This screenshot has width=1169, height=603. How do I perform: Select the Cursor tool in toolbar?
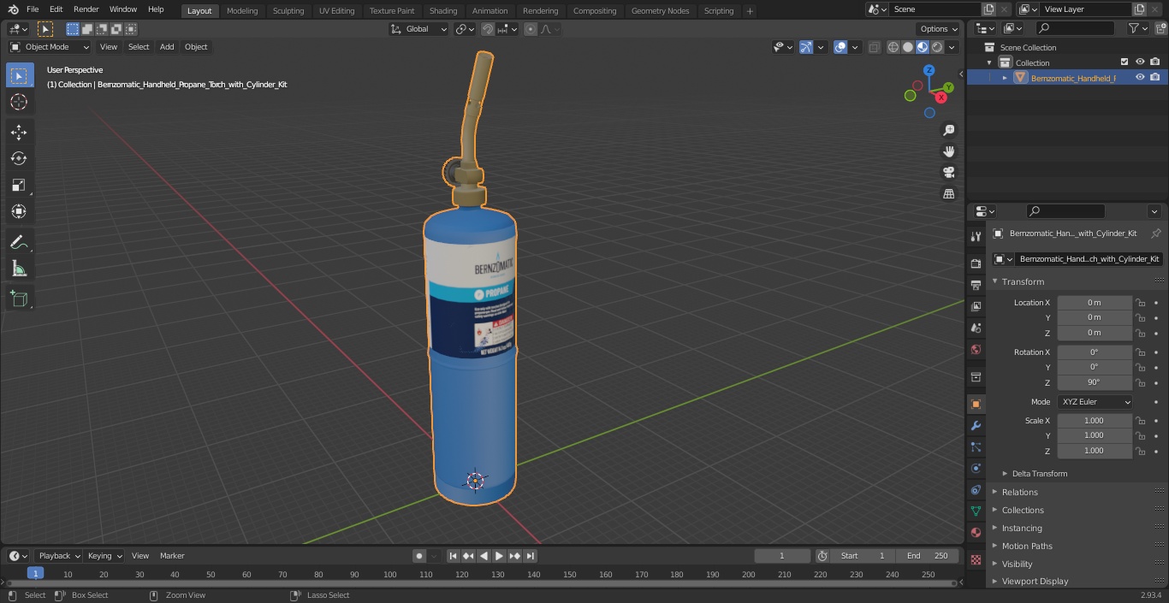click(19, 102)
